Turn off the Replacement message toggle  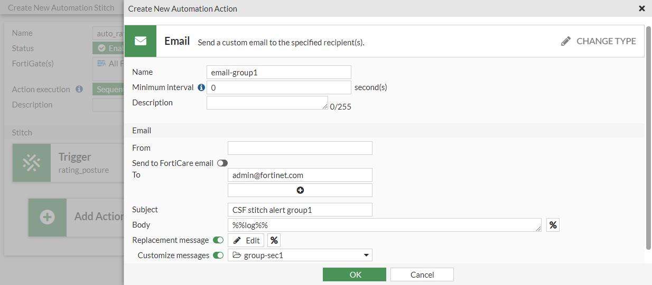pyautogui.click(x=218, y=240)
